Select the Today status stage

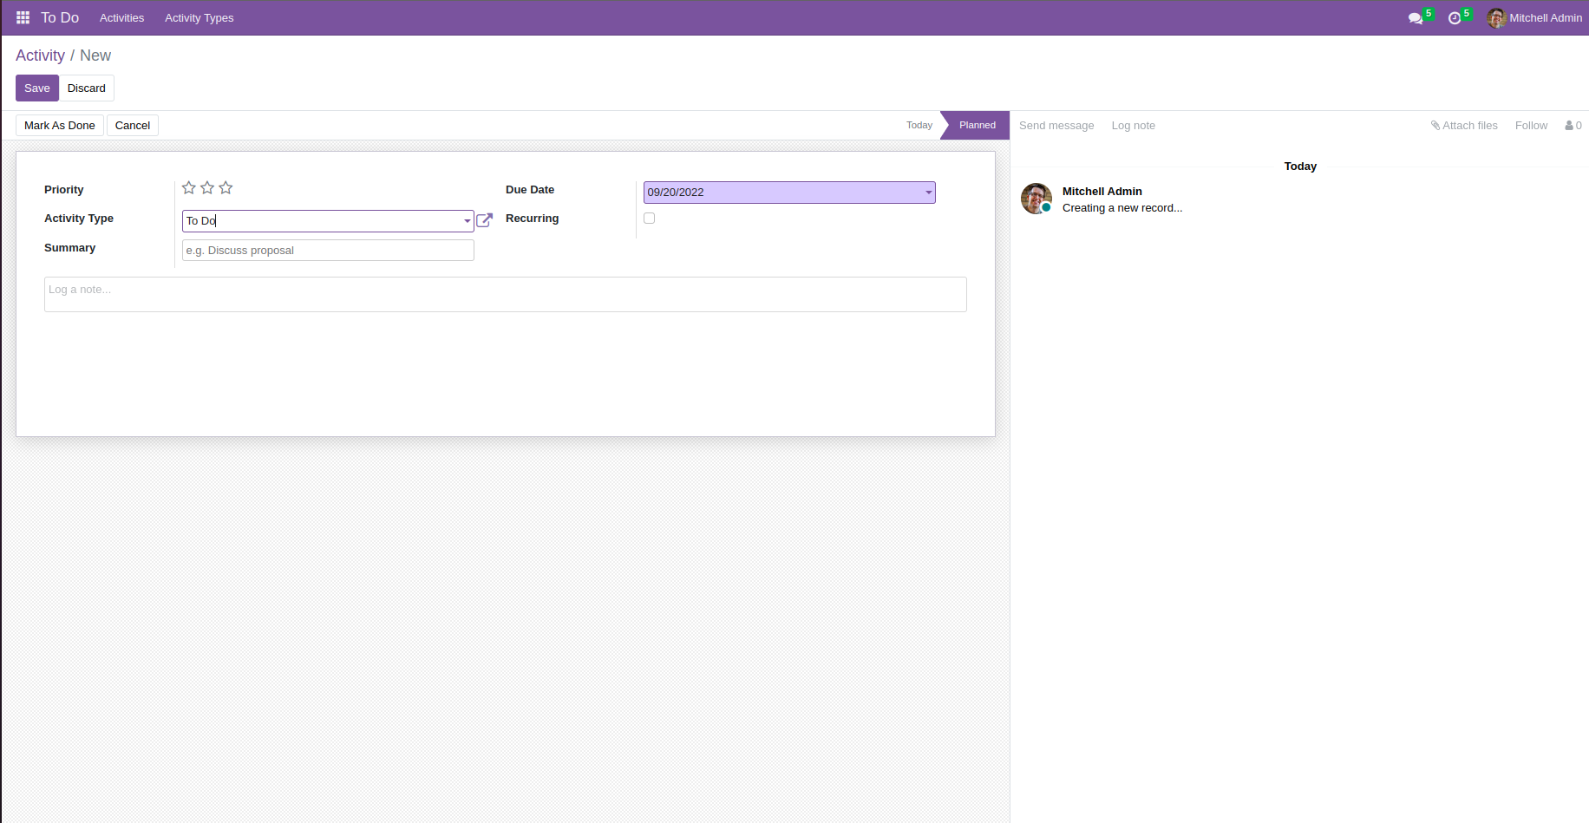[x=919, y=126]
